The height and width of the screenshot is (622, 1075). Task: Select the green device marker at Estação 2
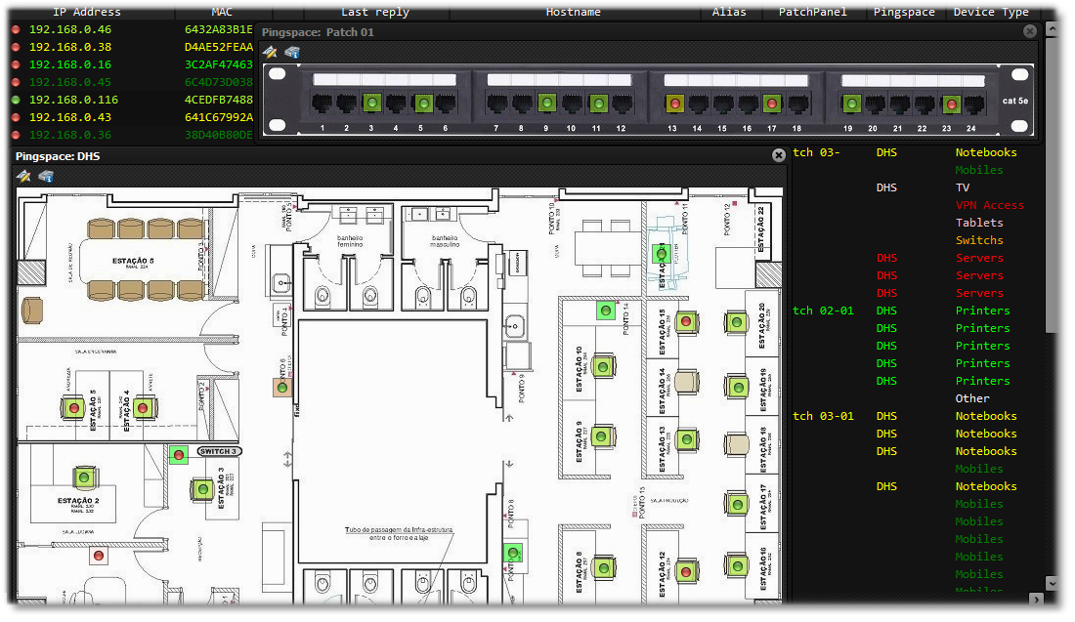84,477
